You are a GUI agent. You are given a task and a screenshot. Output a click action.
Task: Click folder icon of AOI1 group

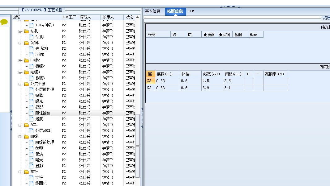coord(26,125)
